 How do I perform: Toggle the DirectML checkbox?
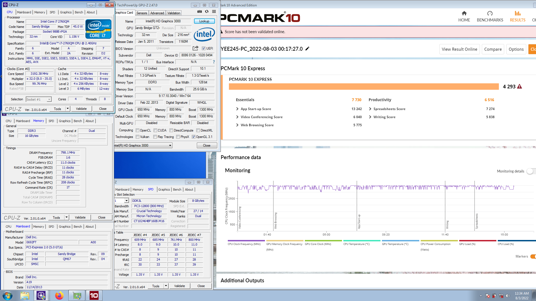pyautogui.click(x=198, y=130)
